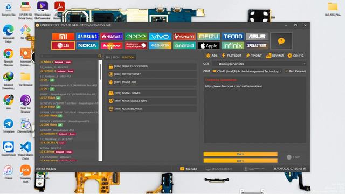Click the upper 100% progress bar

pyautogui.click(x=240, y=154)
